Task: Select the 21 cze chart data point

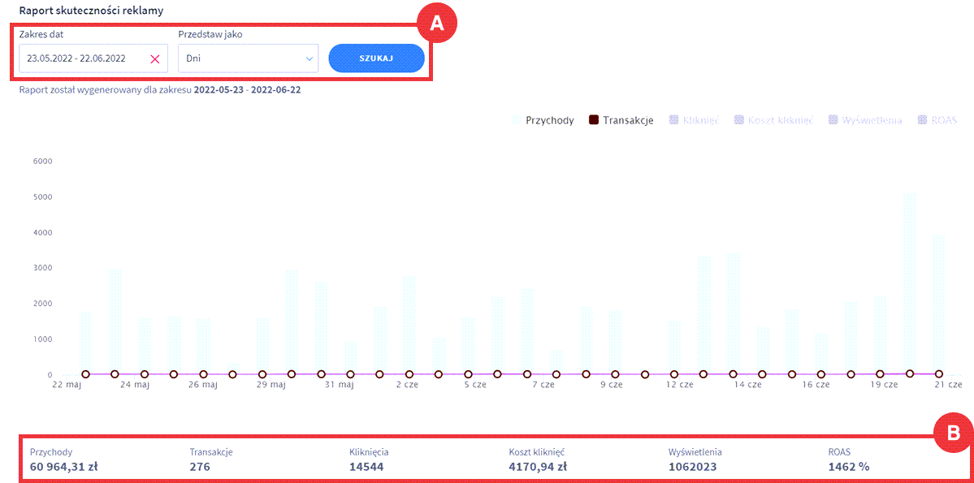Action: (938, 373)
